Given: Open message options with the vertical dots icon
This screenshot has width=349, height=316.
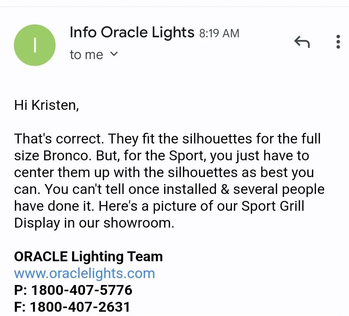Looking at the screenshot, I should point(338,42).
